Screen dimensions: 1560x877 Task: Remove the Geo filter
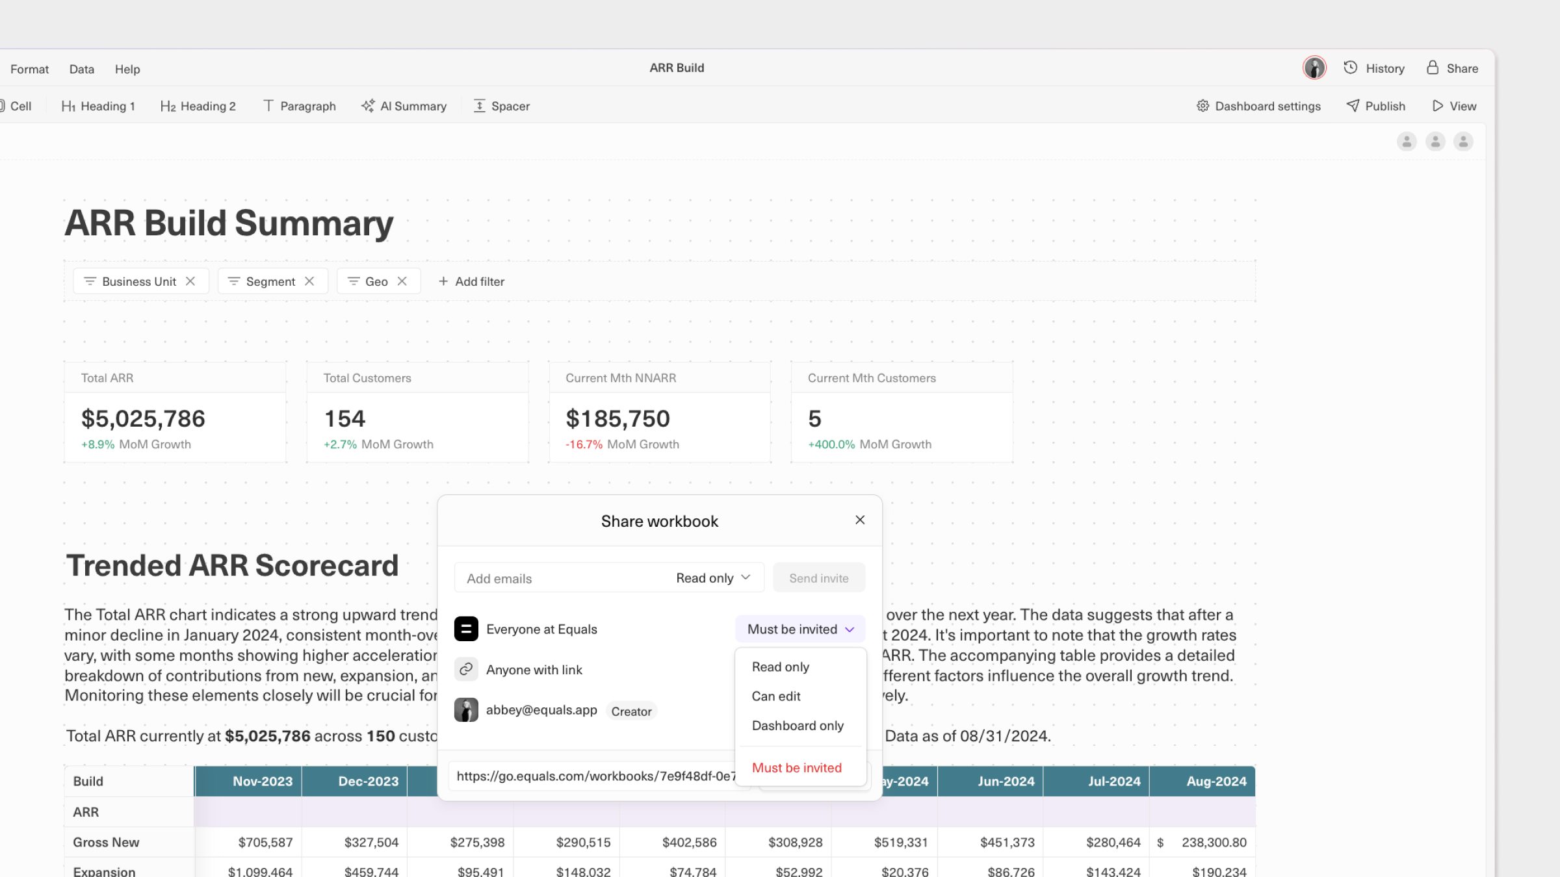(x=402, y=281)
